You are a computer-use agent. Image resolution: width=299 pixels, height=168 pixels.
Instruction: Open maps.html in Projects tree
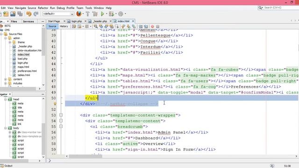pyautogui.click(x=23, y=67)
